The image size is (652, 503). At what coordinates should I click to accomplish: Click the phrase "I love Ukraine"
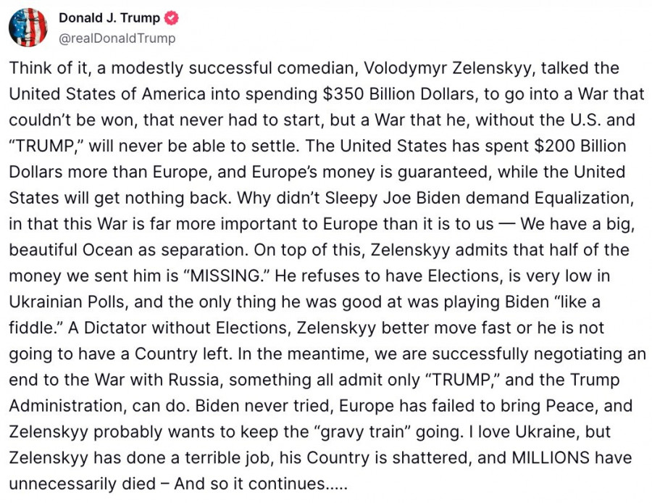point(514,432)
